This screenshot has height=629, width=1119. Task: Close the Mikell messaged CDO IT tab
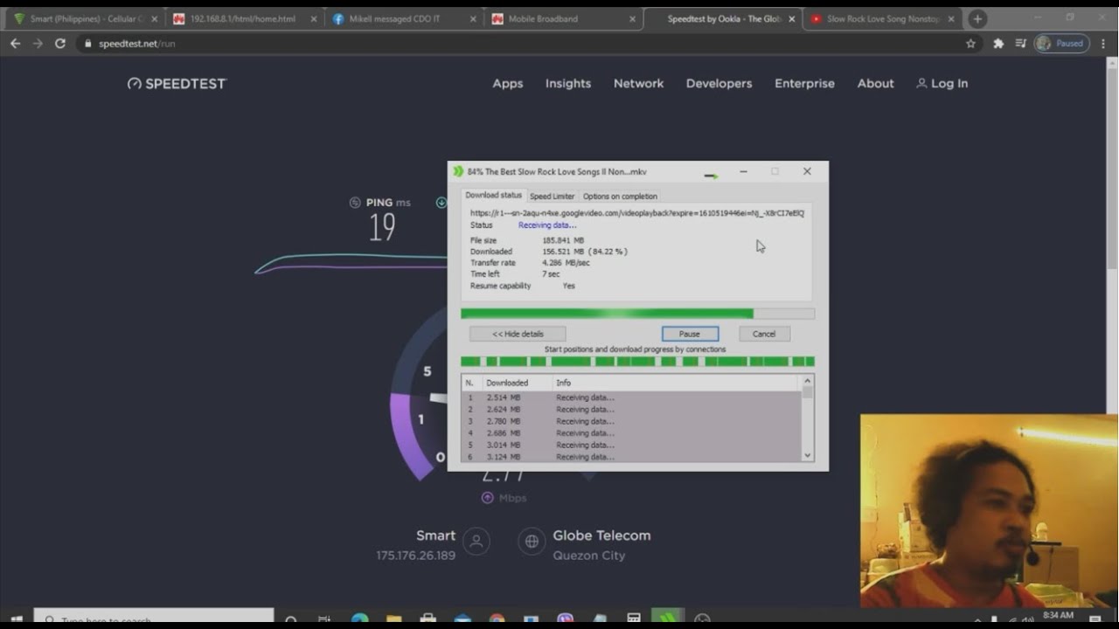pos(473,18)
